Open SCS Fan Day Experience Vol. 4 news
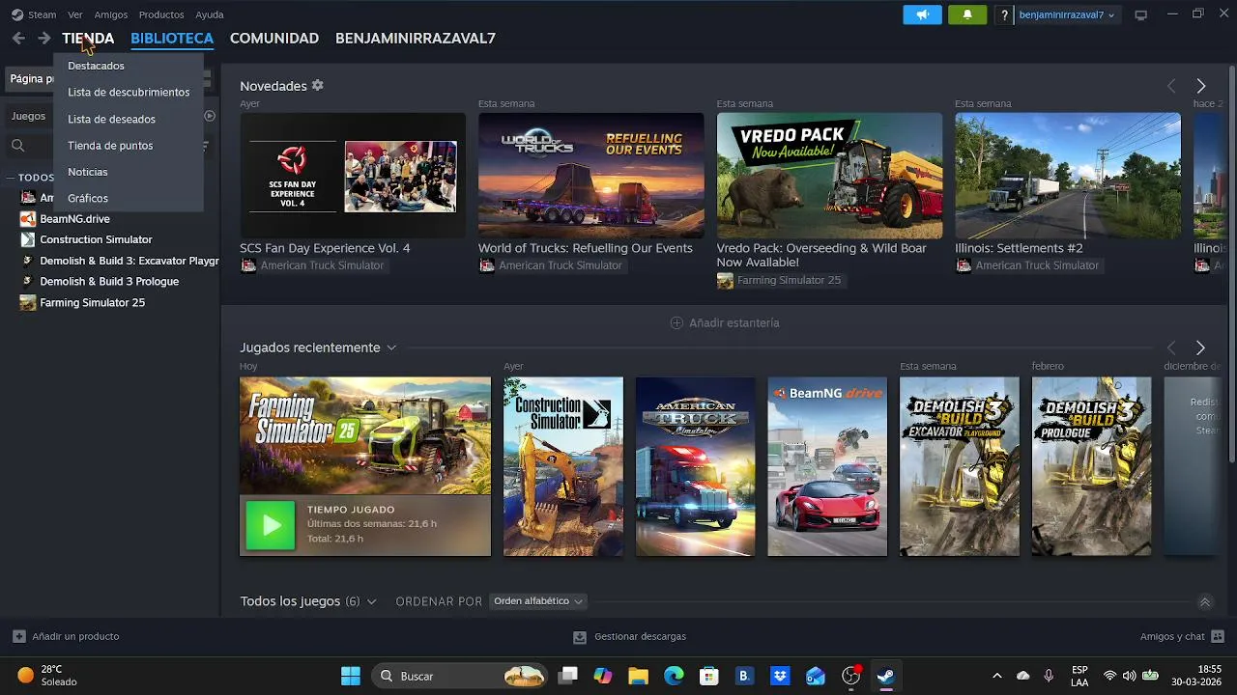 (353, 176)
